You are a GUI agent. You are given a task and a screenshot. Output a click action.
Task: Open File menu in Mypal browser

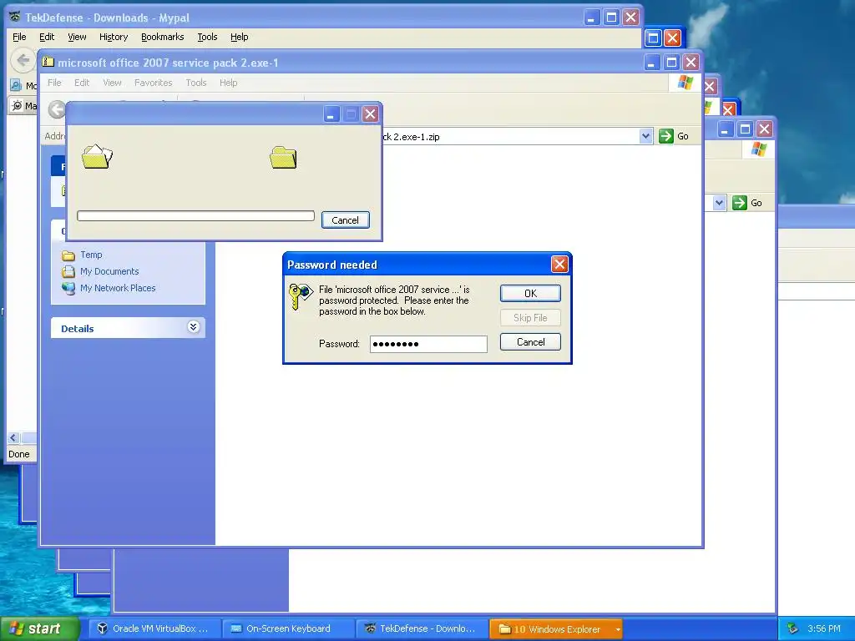(19, 37)
